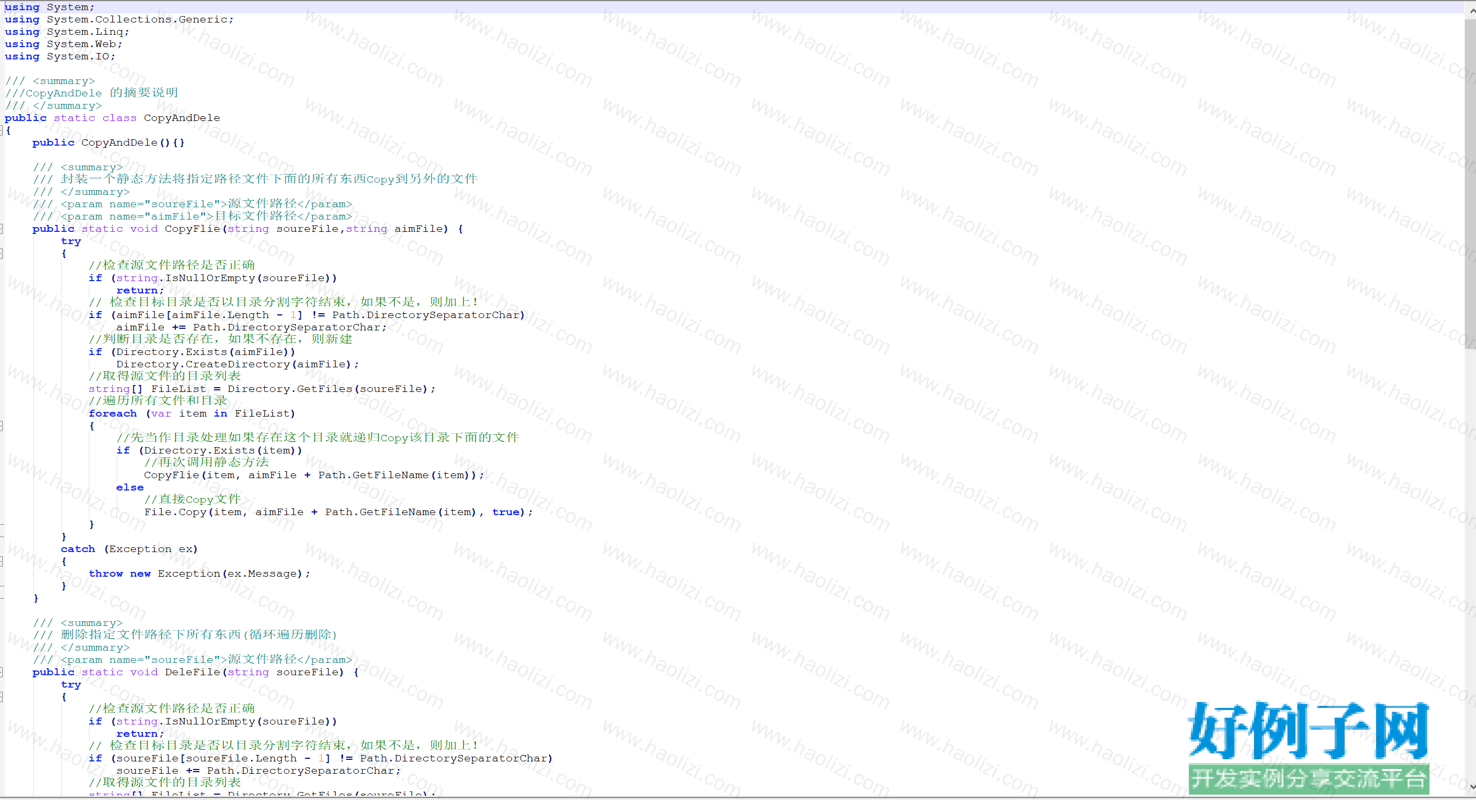Click the comment starting '//先当作目录处理'

tap(317, 437)
